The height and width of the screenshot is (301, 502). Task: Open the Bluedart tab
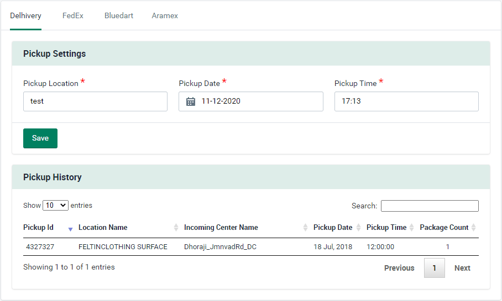click(119, 15)
